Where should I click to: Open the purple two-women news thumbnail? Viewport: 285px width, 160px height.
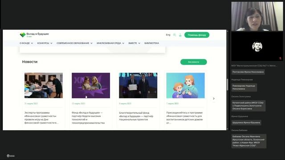pyautogui.click(x=91, y=85)
